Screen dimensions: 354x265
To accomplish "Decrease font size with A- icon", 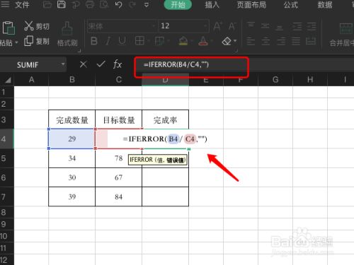I will pos(232,26).
